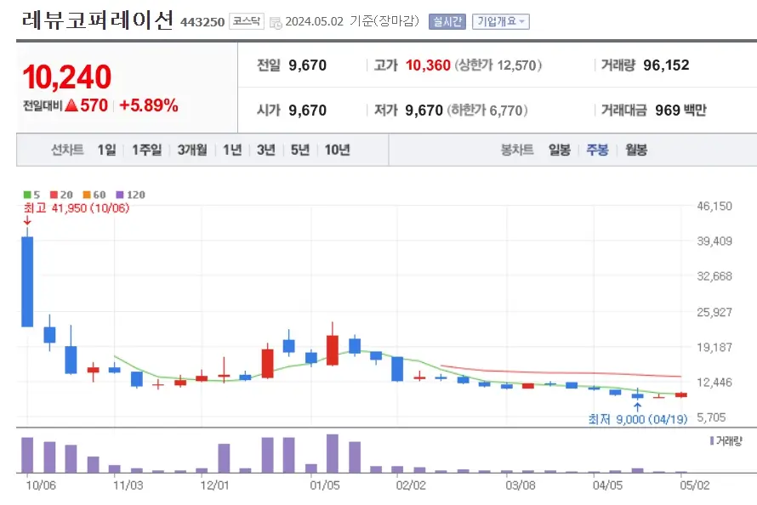Open the 레뷰코퍼레이션 stock name link

(x=98, y=19)
